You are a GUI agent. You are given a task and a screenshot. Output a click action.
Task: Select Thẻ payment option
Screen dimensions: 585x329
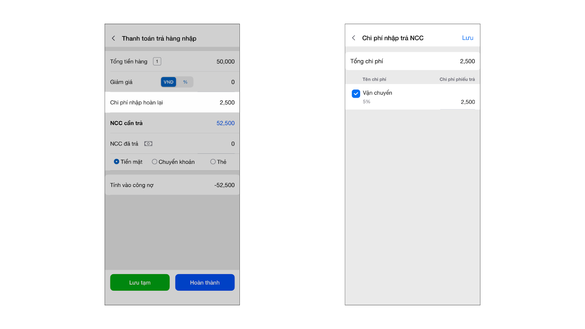[x=213, y=162]
